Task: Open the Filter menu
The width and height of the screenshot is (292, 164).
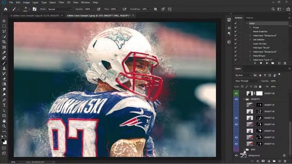Action: click(x=61, y=2)
